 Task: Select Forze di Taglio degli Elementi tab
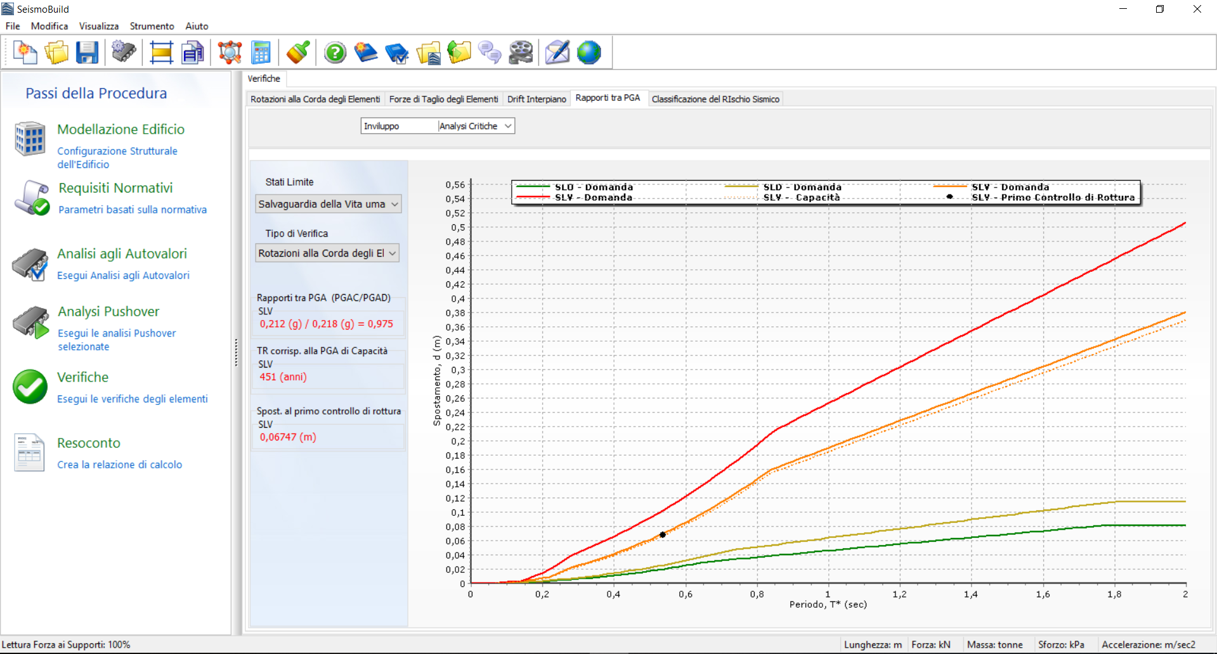[443, 99]
